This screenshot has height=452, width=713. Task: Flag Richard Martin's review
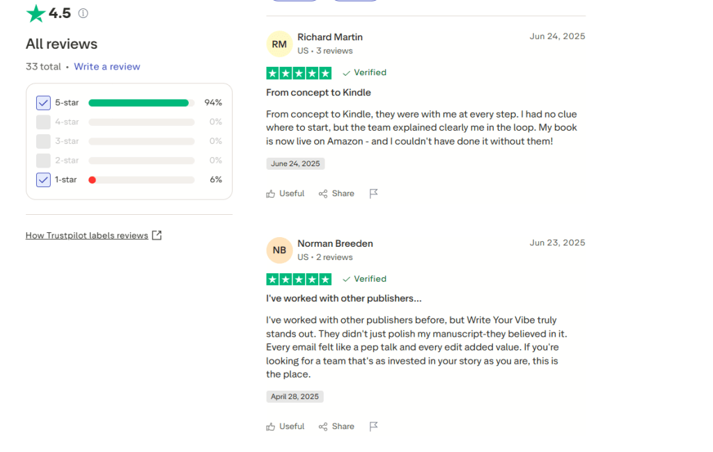click(374, 194)
